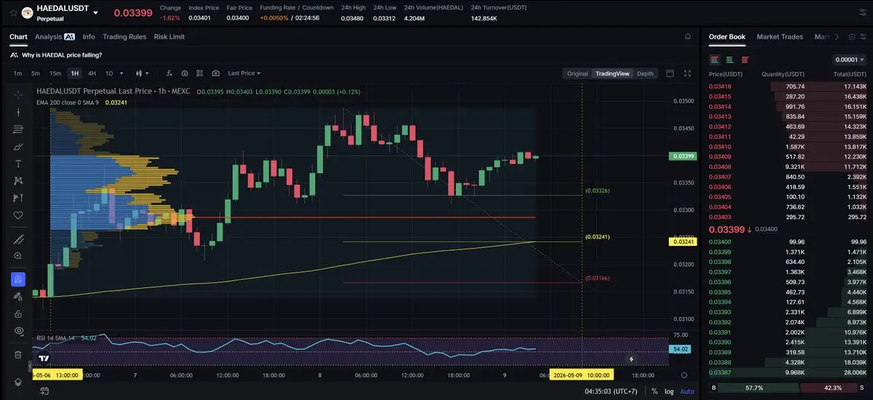Switch chart to TradingView view

pos(612,73)
